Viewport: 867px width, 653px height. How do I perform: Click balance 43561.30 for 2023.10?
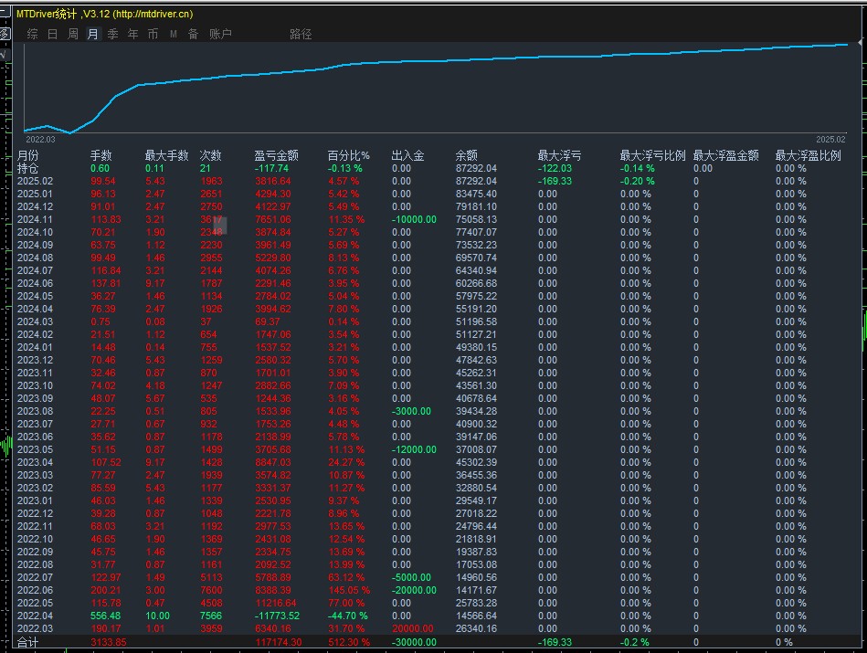pos(476,385)
